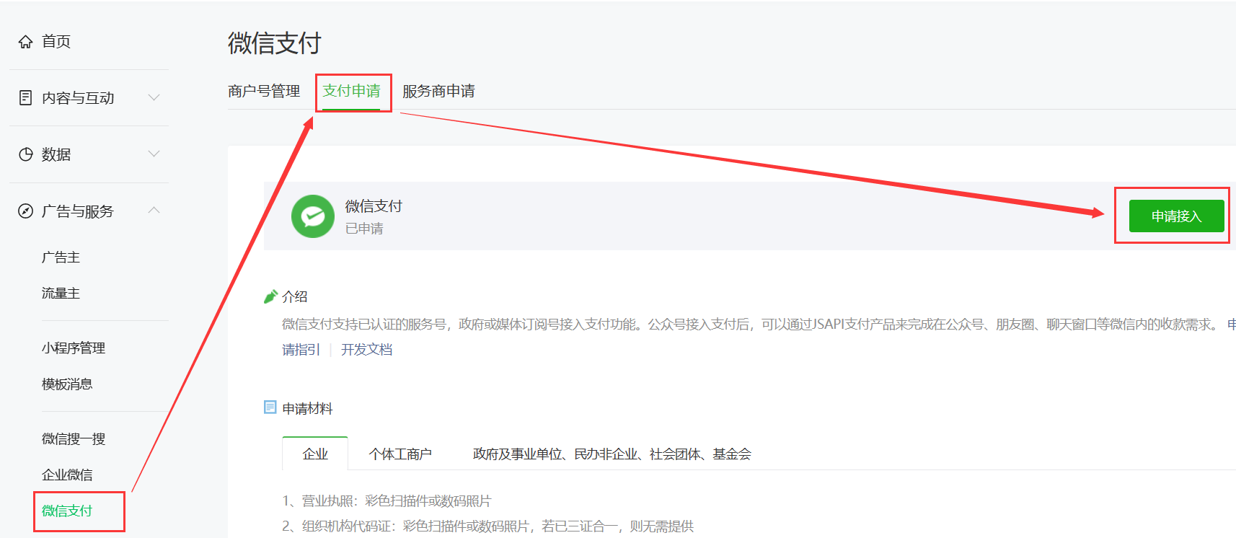Go to 小程序管理 in sidebar
Viewport: 1236px width, 538px height.
point(74,348)
